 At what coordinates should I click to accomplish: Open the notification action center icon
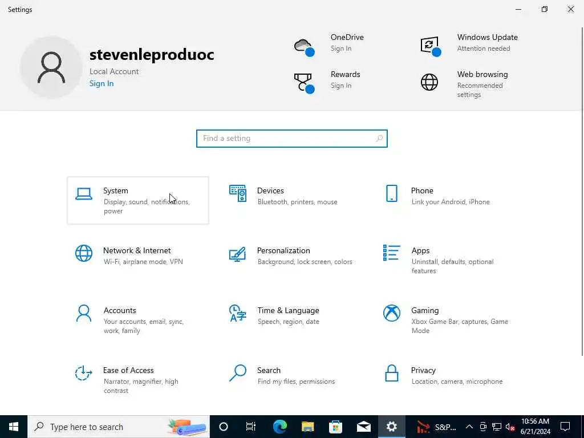pyautogui.click(x=565, y=427)
